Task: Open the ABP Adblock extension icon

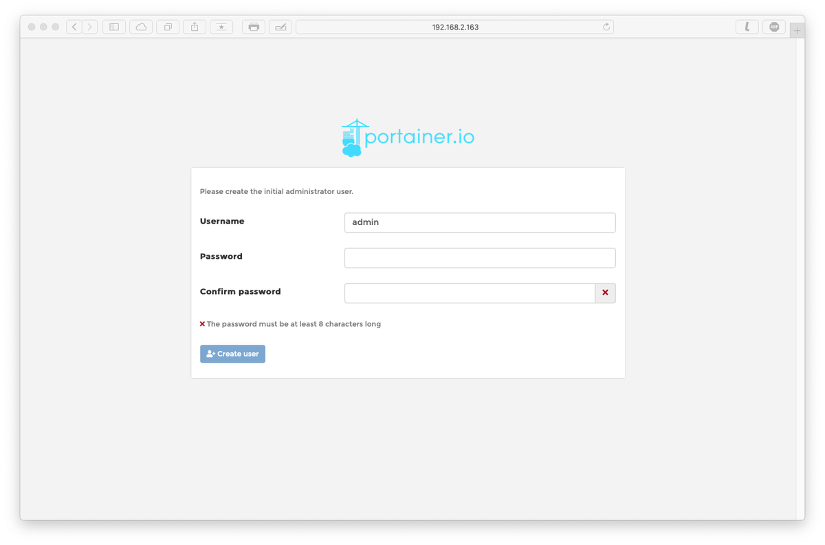Action: [x=774, y=27]
